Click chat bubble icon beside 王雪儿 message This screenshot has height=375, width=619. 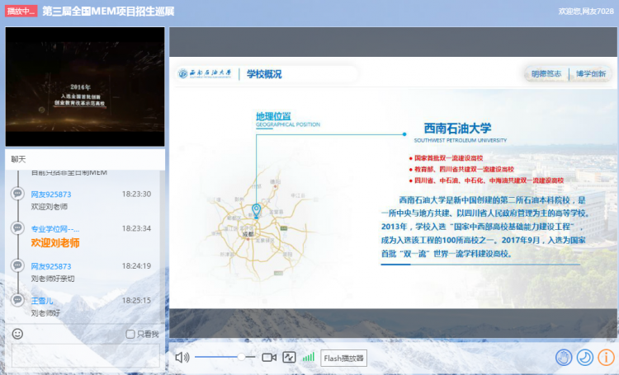pos(17,300)
